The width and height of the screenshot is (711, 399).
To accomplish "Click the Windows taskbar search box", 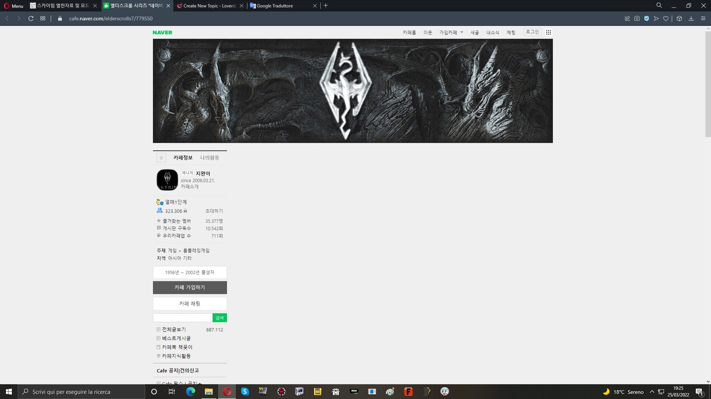I will 81,392.
